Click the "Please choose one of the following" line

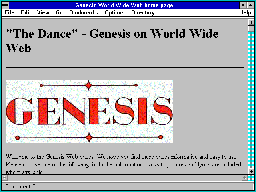(x=123, y=164)
